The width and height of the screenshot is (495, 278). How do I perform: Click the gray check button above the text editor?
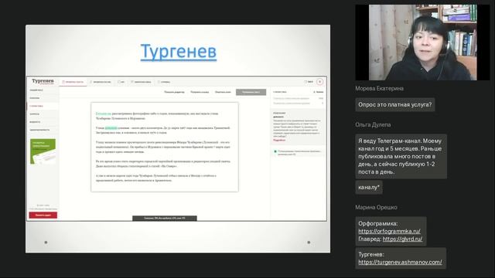[251, 92]
